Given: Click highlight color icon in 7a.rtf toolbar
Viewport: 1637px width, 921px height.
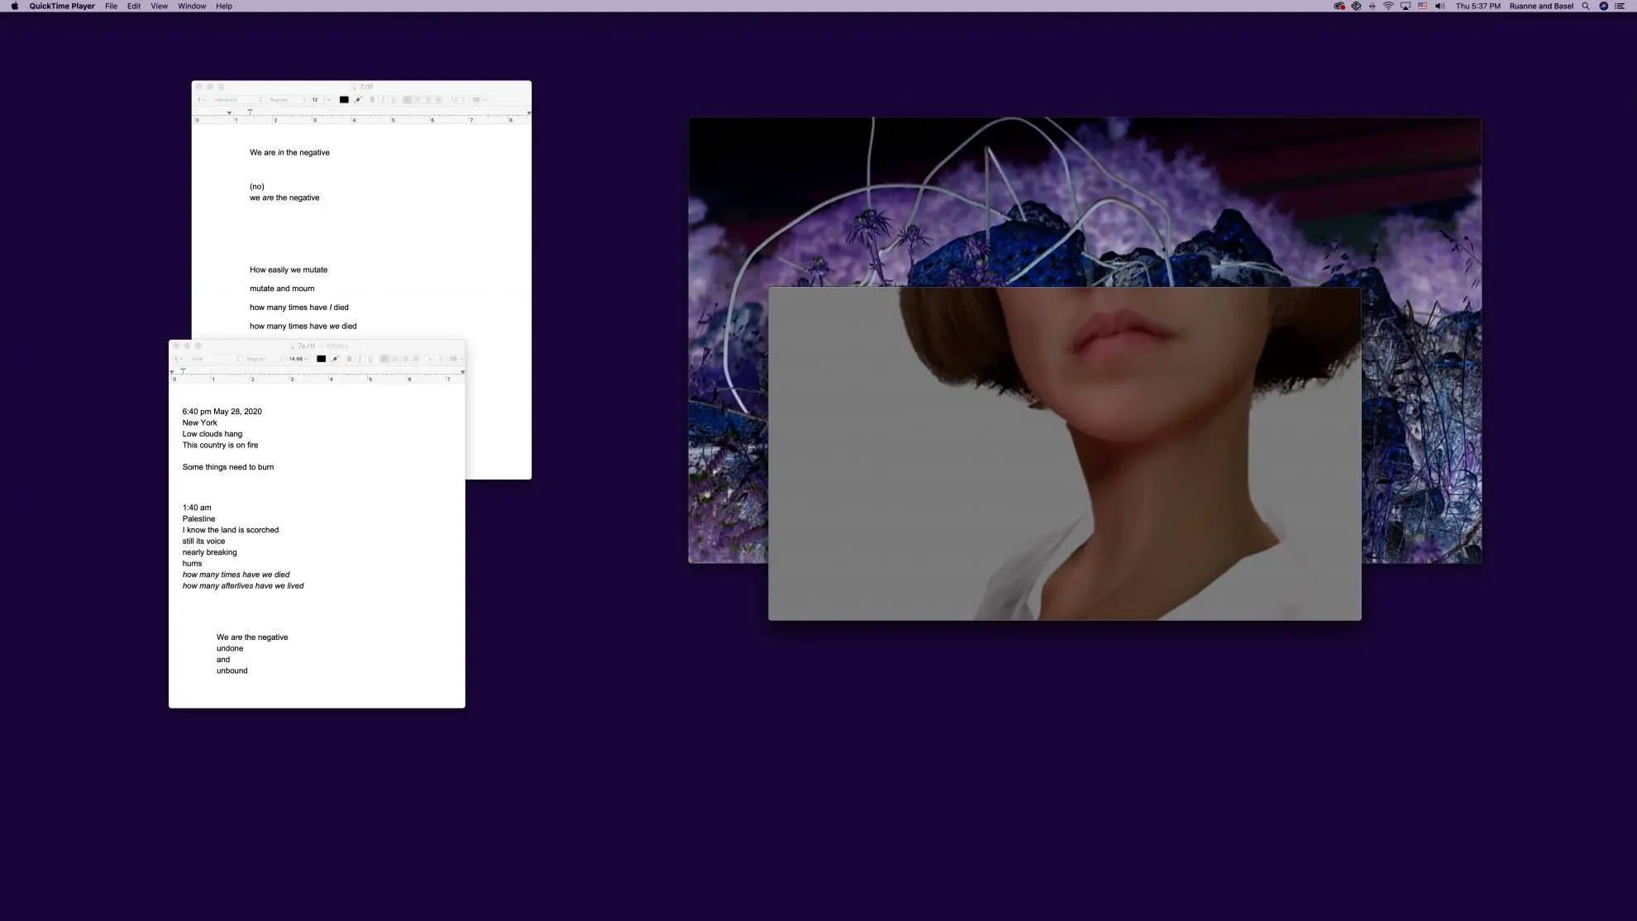Looking at the screenshot, I should coord(335,359).
